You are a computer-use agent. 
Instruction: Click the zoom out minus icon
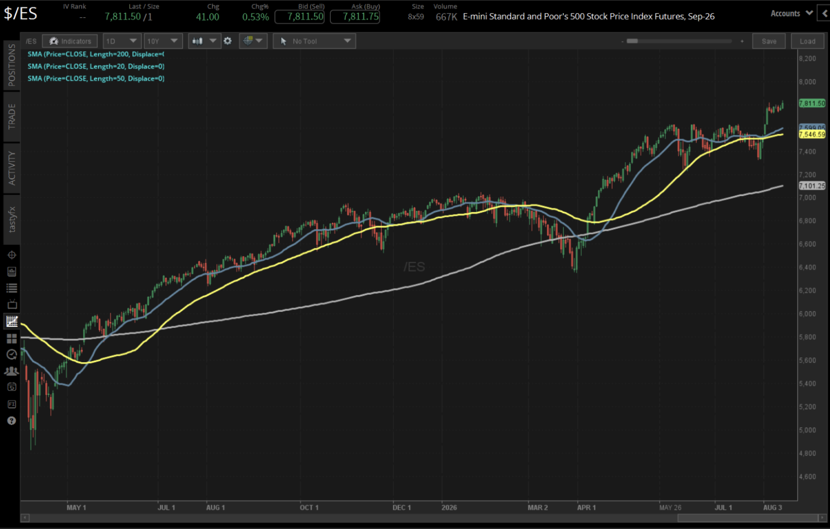pos(622,41)
